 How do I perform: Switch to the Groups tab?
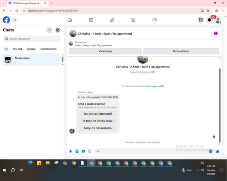[x=31, y=49]
